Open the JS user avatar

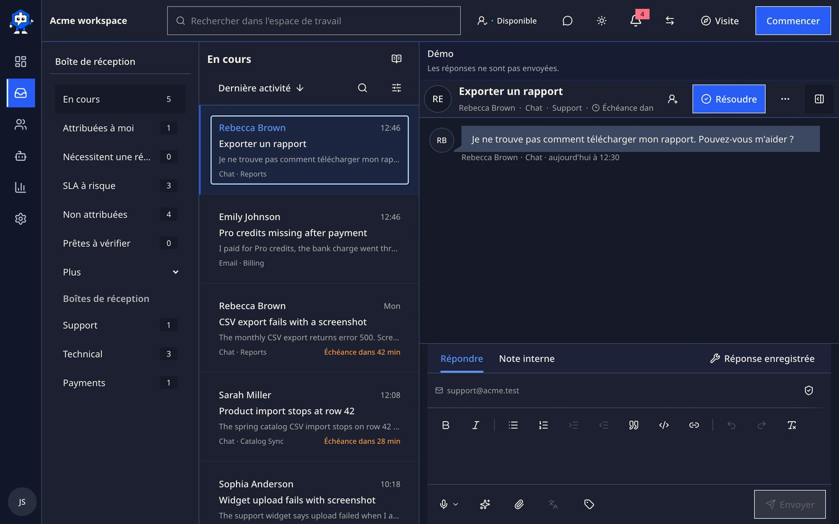[22, 502]
